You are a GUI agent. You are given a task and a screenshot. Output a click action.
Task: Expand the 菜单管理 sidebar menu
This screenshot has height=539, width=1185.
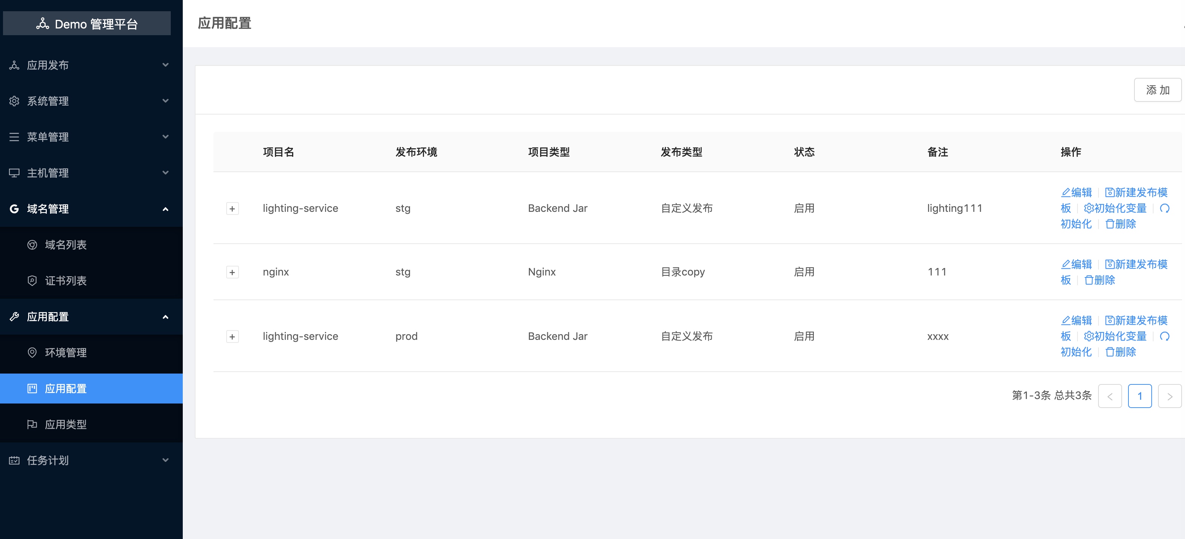point(91,137)
